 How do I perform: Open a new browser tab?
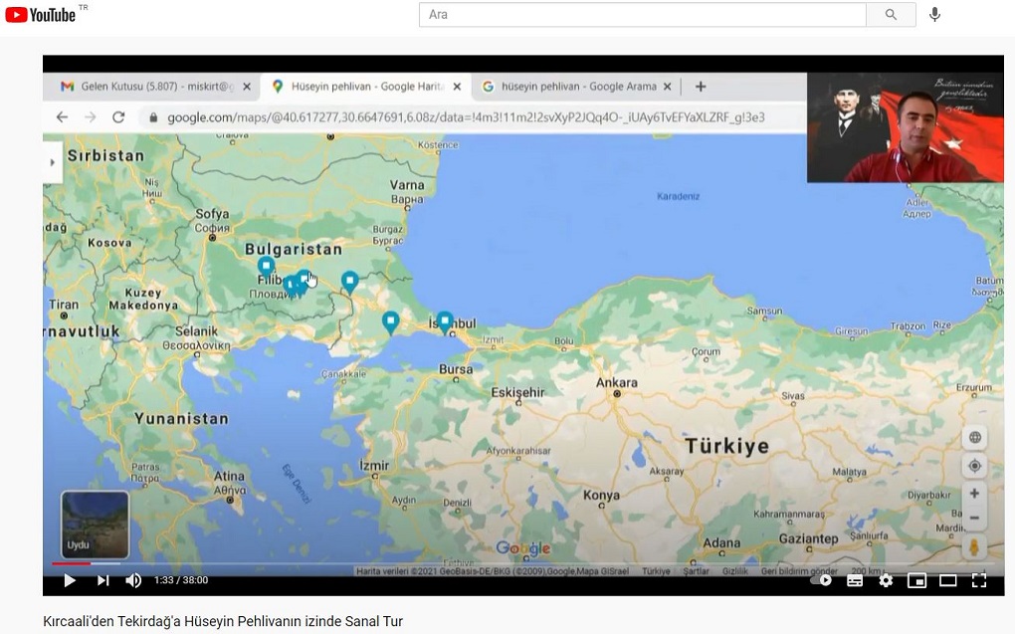pos(701,87)
